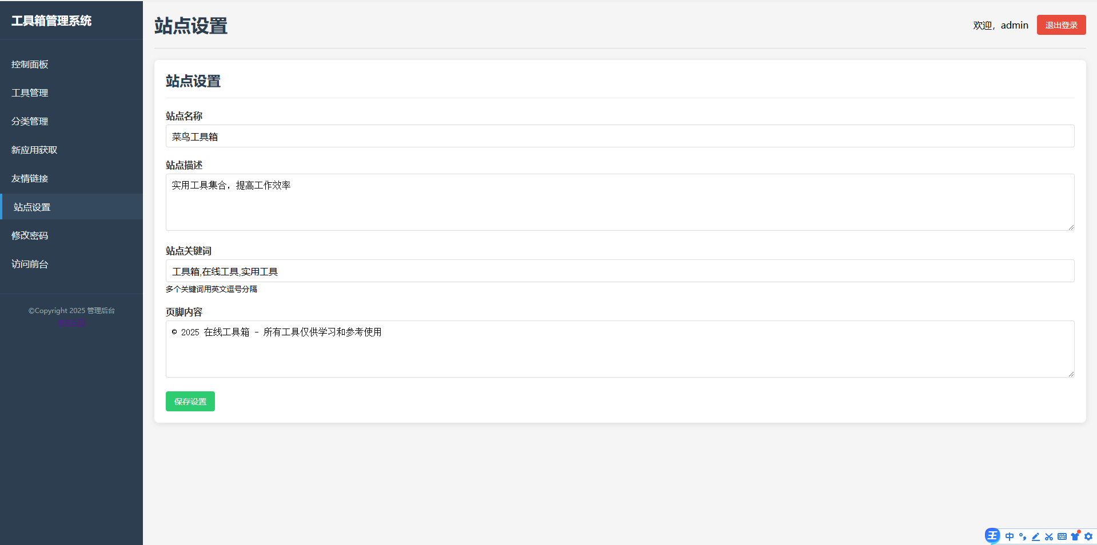Screen dimensions: 1097x545
Task: Open the soft keyboard icon in the IME bar
Action: 1062,536
